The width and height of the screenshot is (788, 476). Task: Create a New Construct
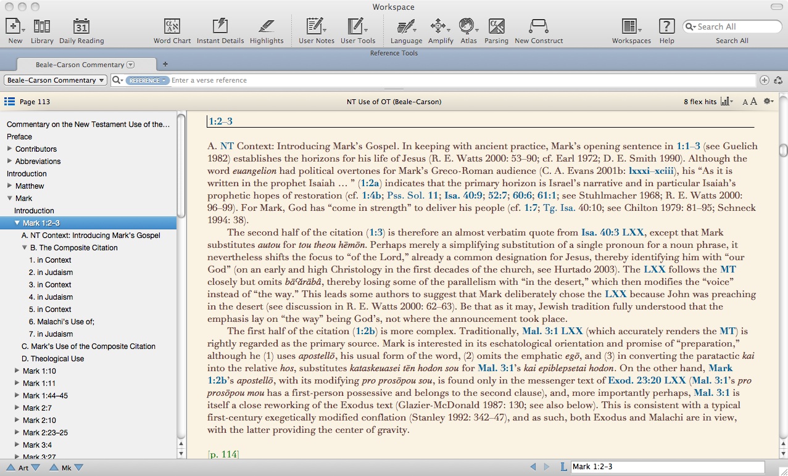[x=539, y=27]
